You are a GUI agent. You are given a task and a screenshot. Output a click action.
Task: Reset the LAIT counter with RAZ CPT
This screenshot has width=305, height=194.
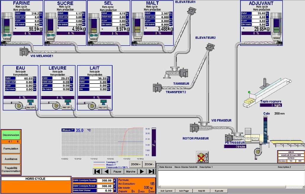click(x=103, y=108)
